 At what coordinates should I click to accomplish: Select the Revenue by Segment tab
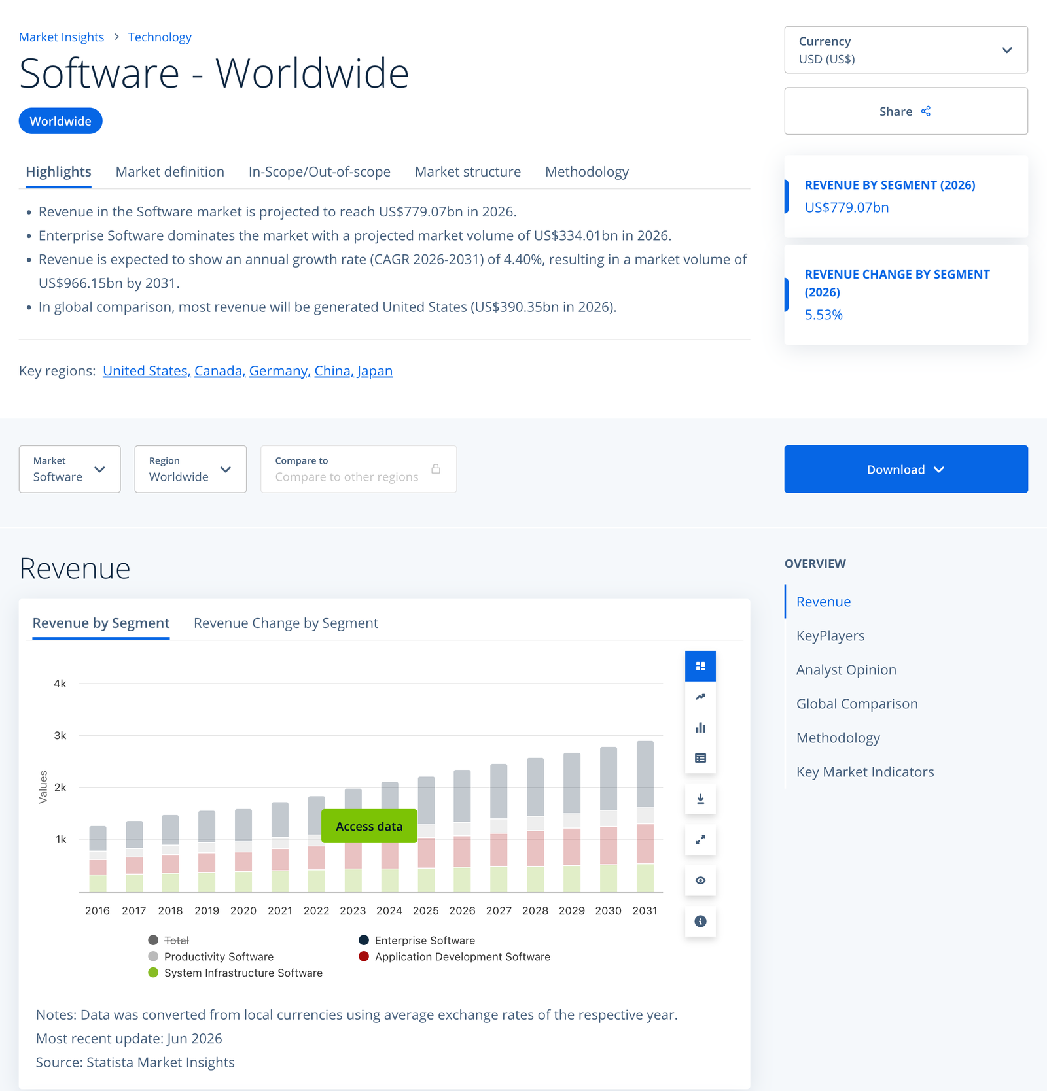point(101,623)
